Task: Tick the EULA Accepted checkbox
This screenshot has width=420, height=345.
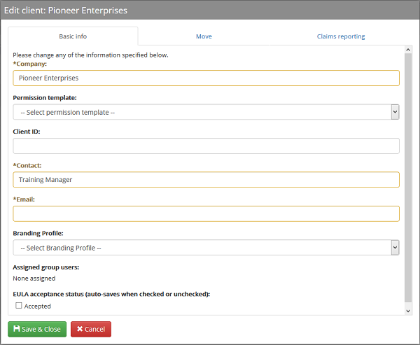Action: [x=19, y=306]
